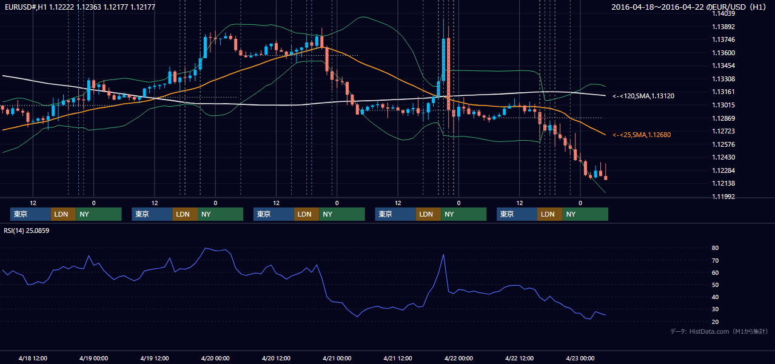Viewport: 775px width, 364px height.
Task: Select the 4/18 12:00 date label
Action: click(33, 358)
